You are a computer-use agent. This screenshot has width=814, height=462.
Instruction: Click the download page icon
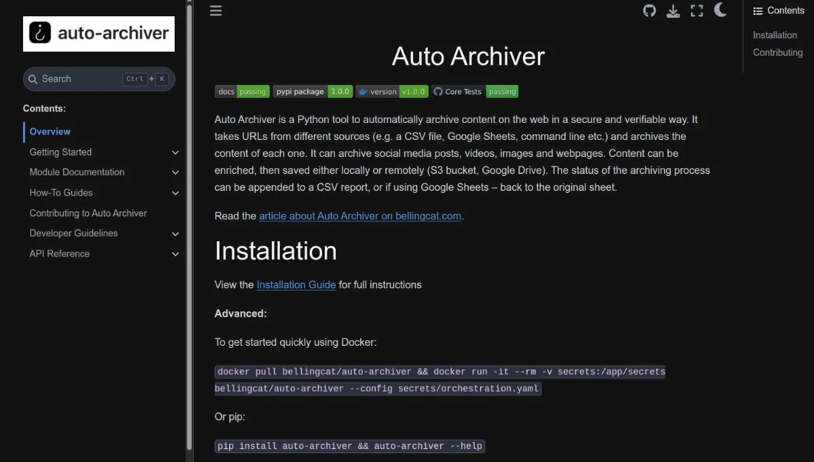[673, 10]
